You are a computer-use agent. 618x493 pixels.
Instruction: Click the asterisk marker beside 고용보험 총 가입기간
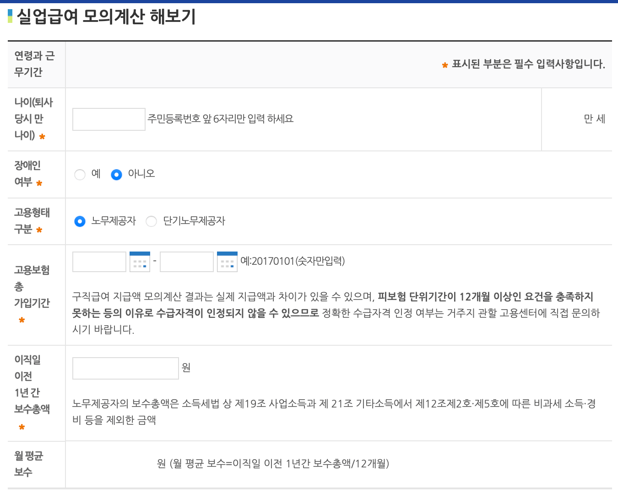[x=22, y=320]
